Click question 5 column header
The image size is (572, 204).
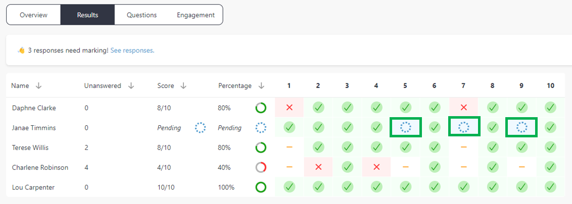point(405,86)
